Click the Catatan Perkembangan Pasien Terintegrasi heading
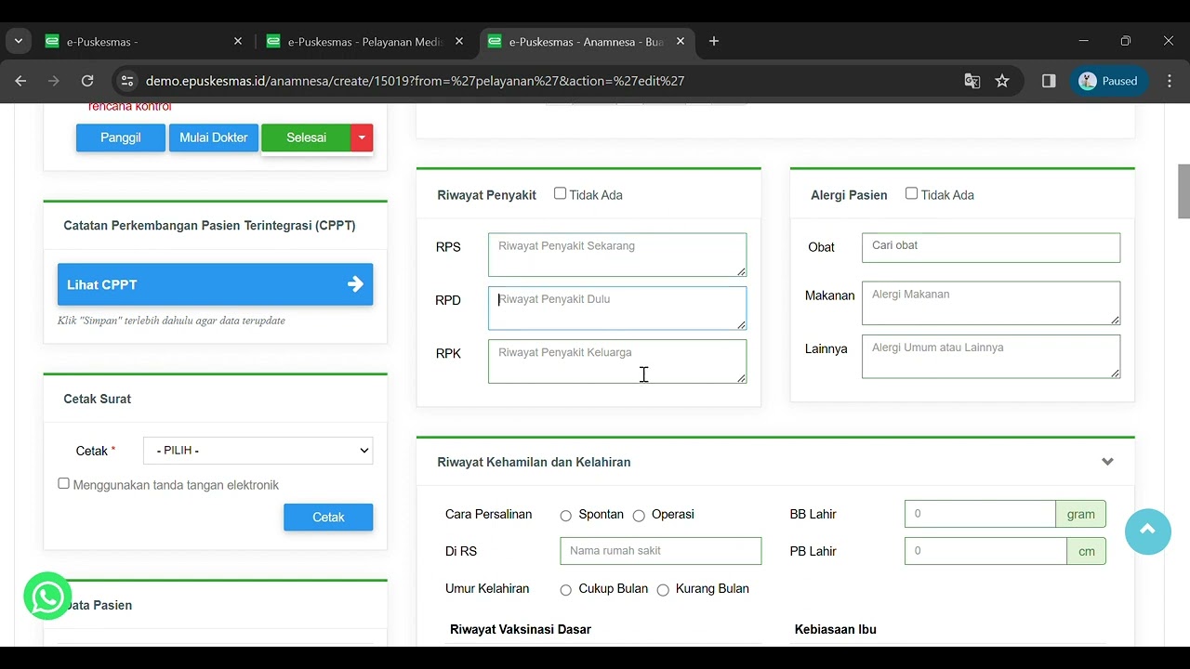Image resolution: width=1190 pixels, height=669 pixels. coord(209,225)
